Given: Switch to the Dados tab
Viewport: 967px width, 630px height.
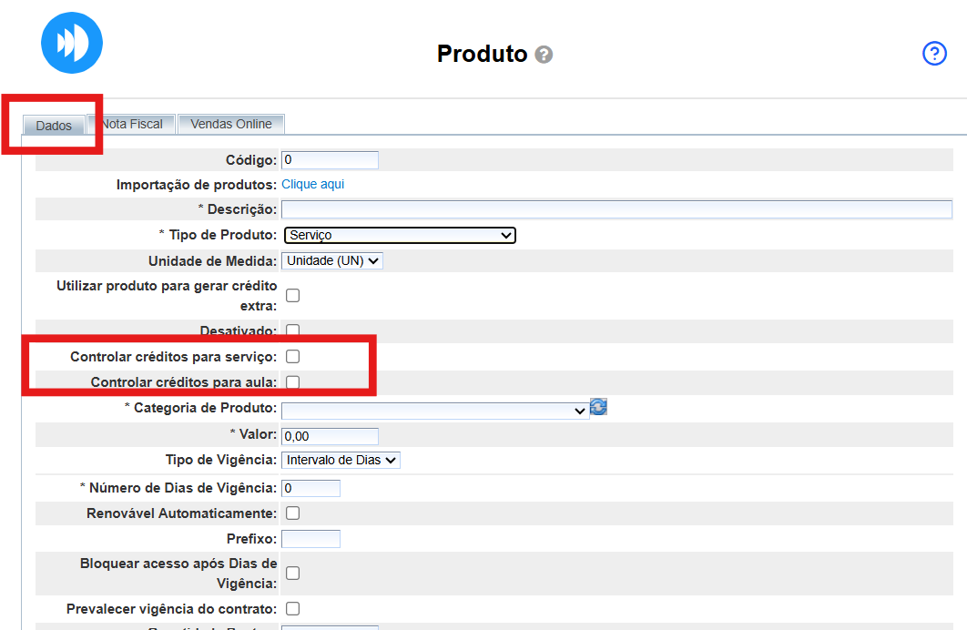Looking at the screenshot, I should coord(54,126).
